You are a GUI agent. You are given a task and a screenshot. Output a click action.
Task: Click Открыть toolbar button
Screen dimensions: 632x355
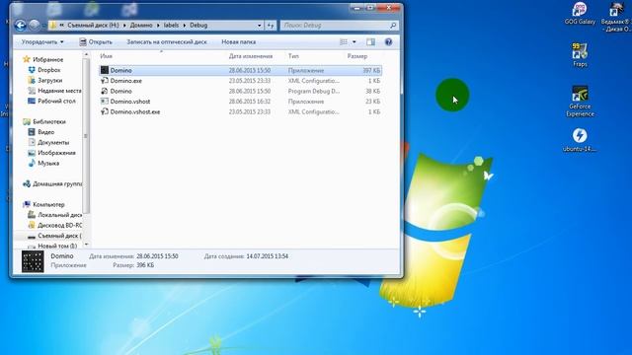click(96, 41)
